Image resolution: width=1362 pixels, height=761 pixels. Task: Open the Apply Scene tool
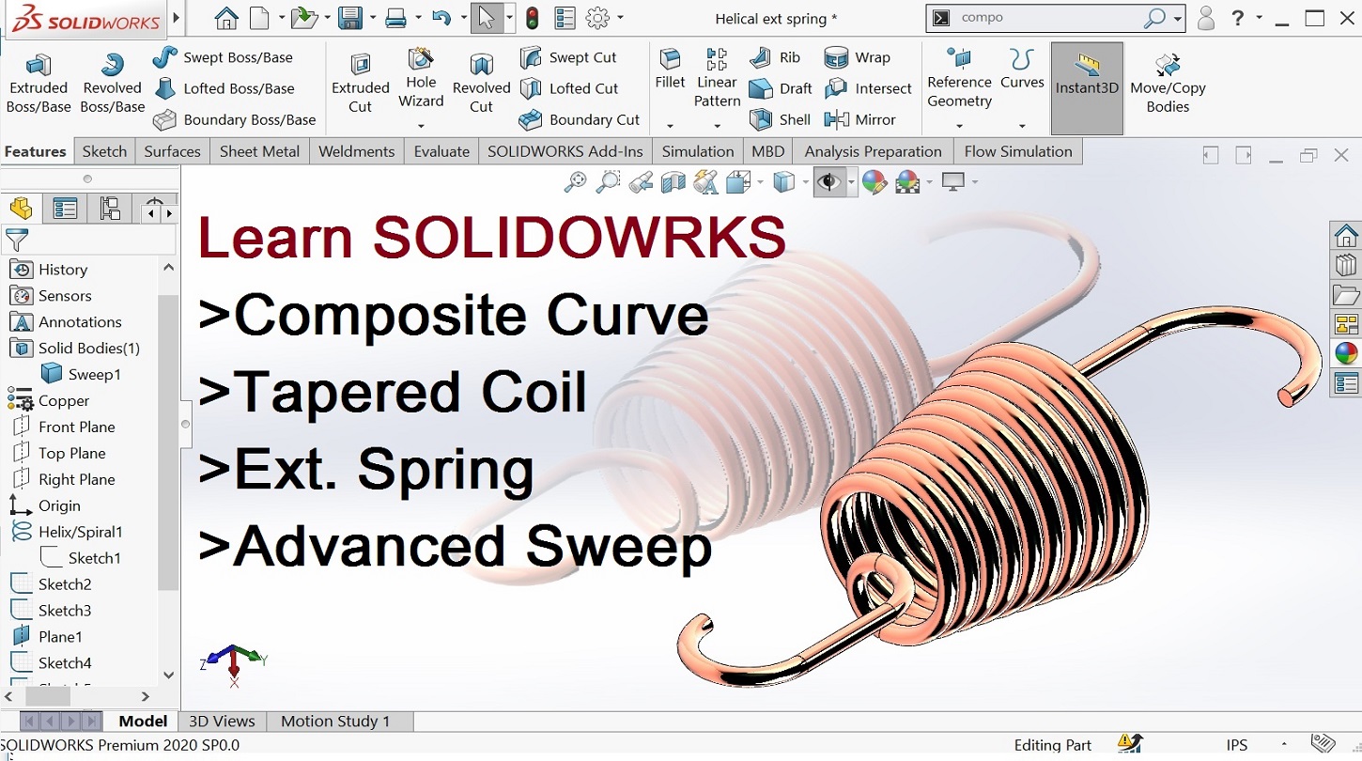point(907,181)
